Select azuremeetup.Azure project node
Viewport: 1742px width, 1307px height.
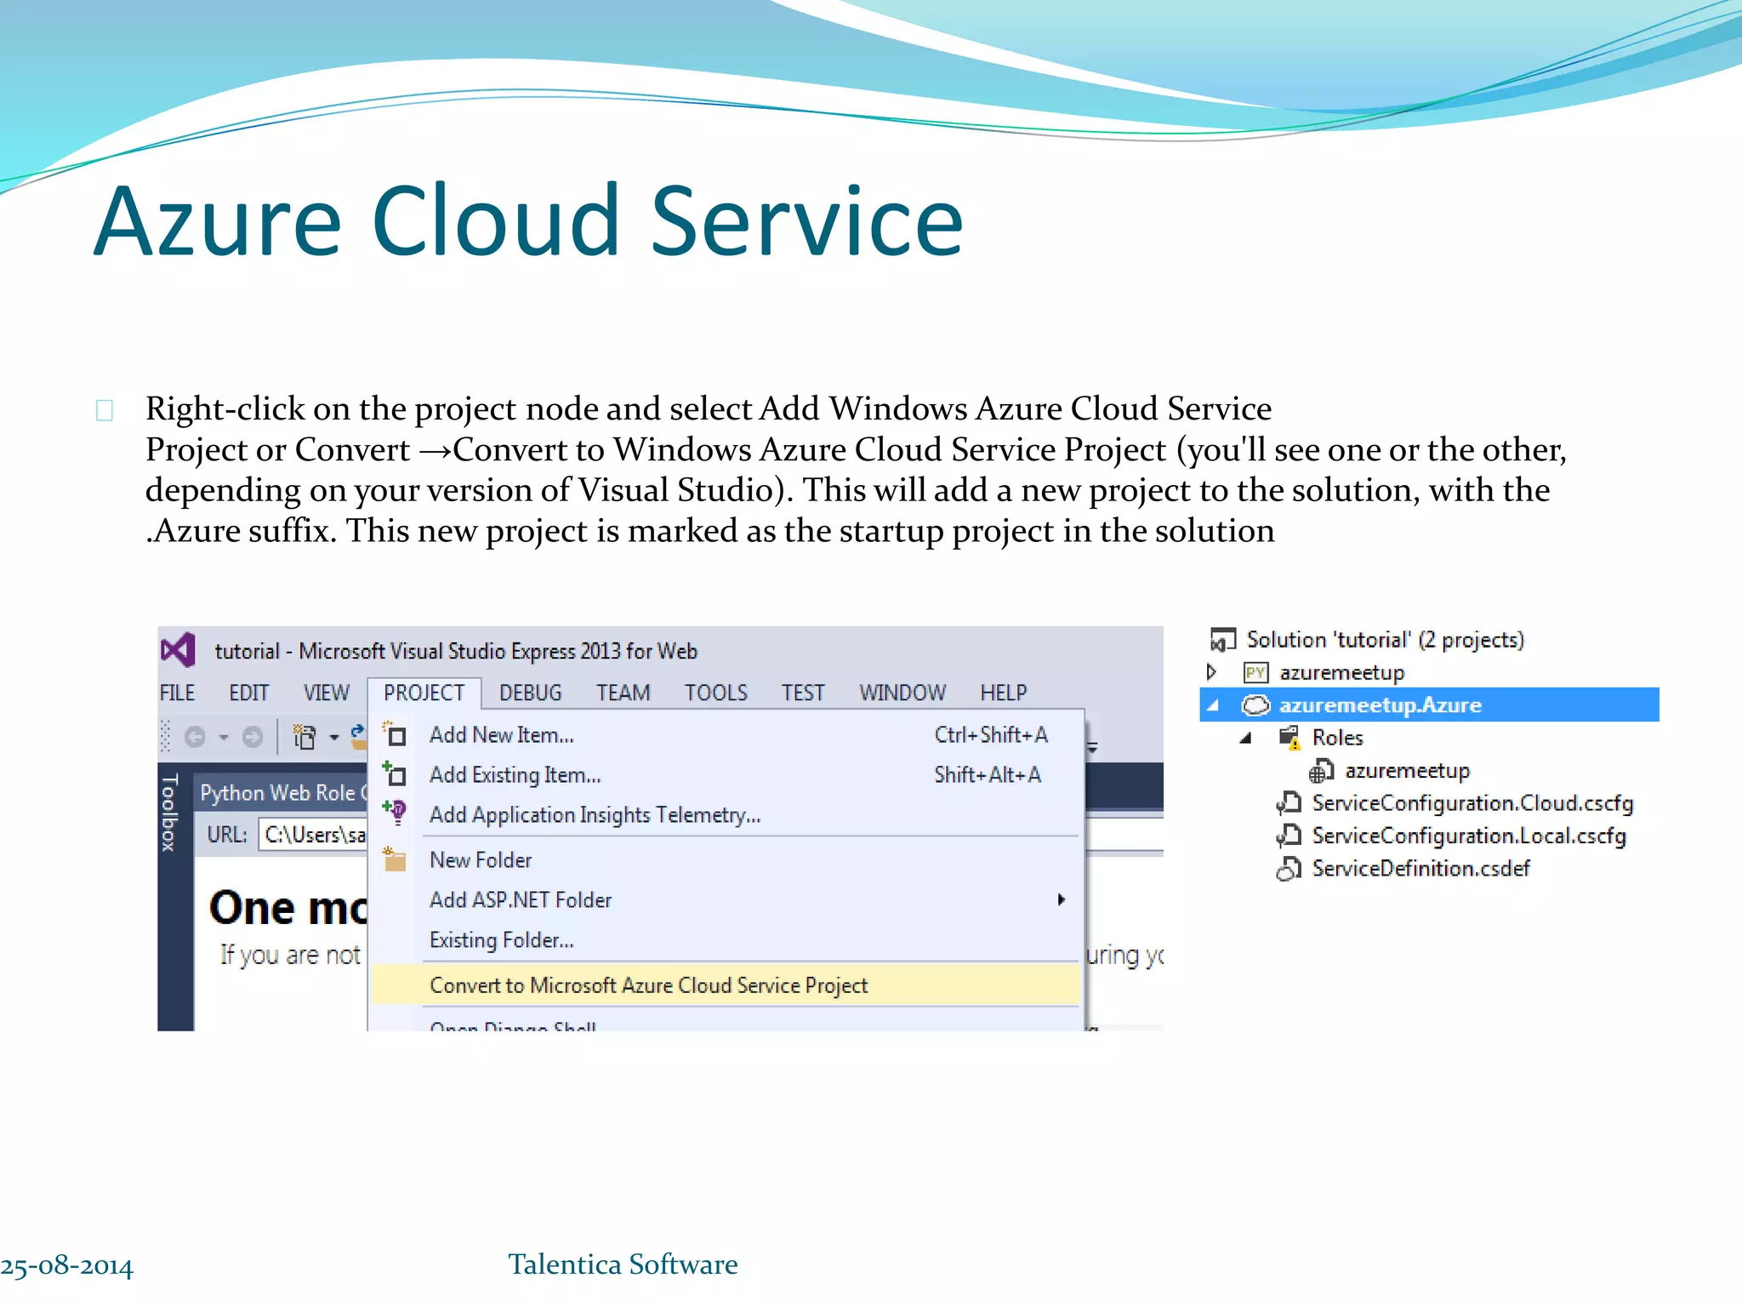[1380, 705]
